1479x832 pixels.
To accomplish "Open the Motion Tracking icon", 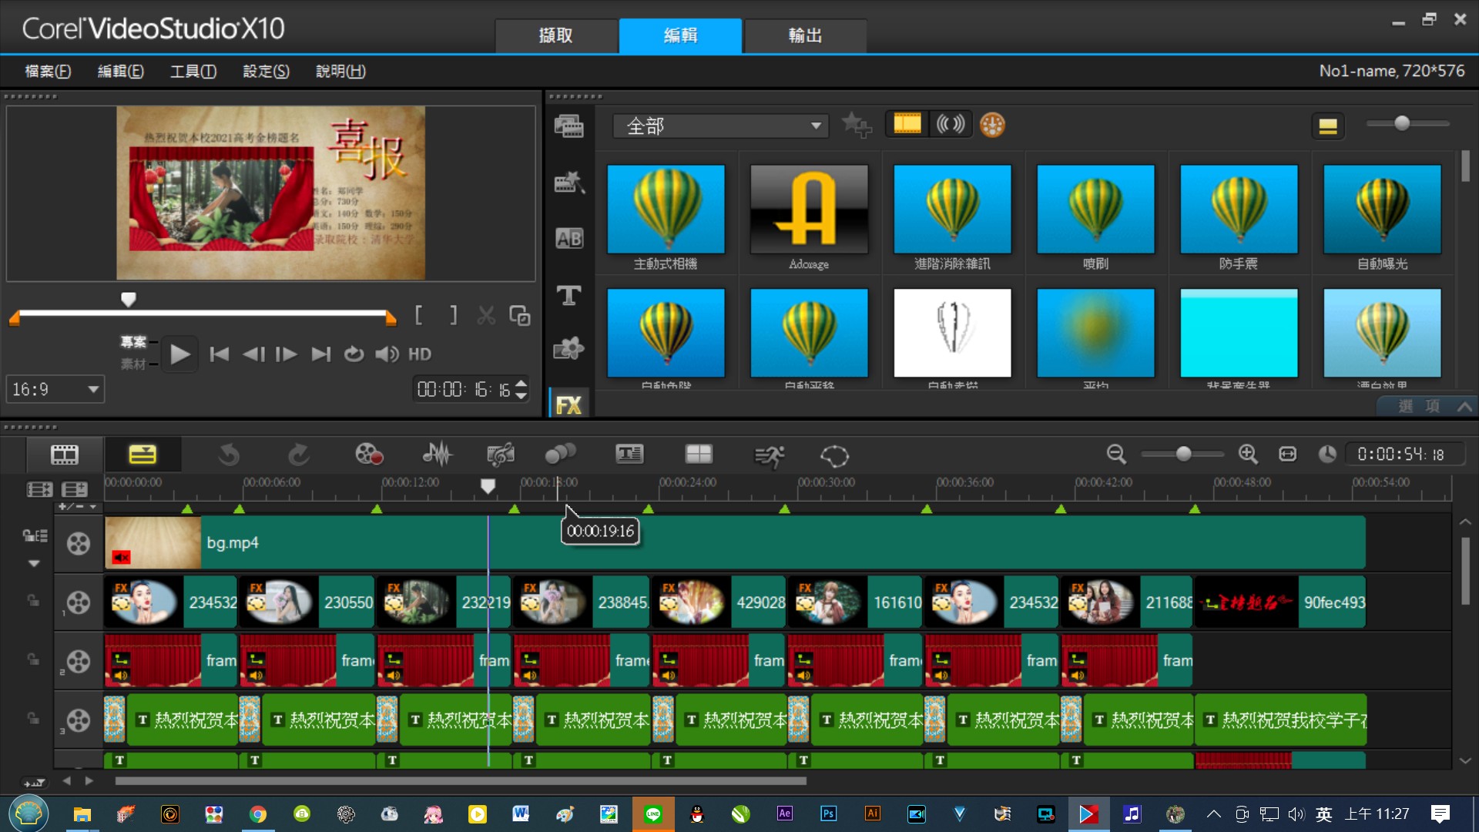I will [x=561, y=455].
